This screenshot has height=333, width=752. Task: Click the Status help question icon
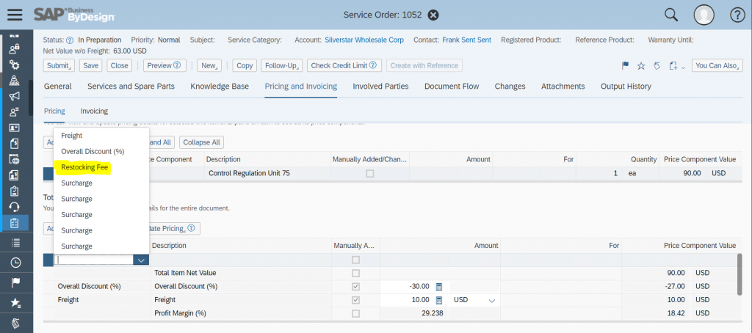[70, 40]
